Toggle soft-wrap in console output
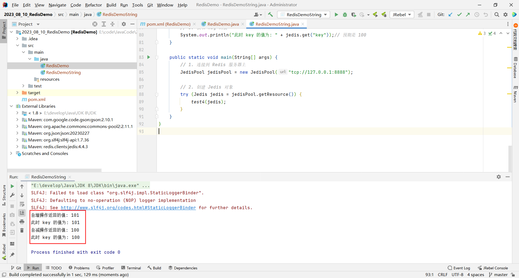The height and width of the screenshot is (278, 519). coord(22,204)
